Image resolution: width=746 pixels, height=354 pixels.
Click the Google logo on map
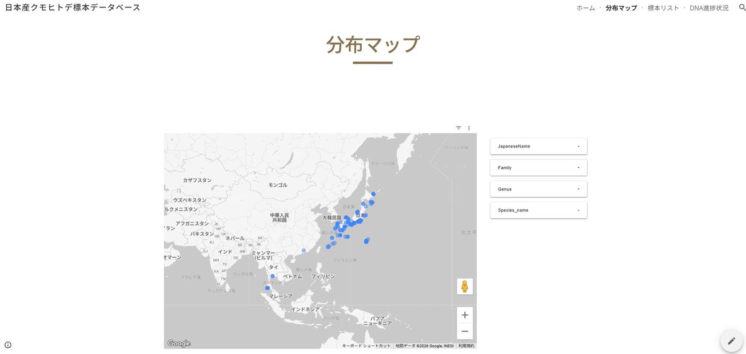coord(179,343)
